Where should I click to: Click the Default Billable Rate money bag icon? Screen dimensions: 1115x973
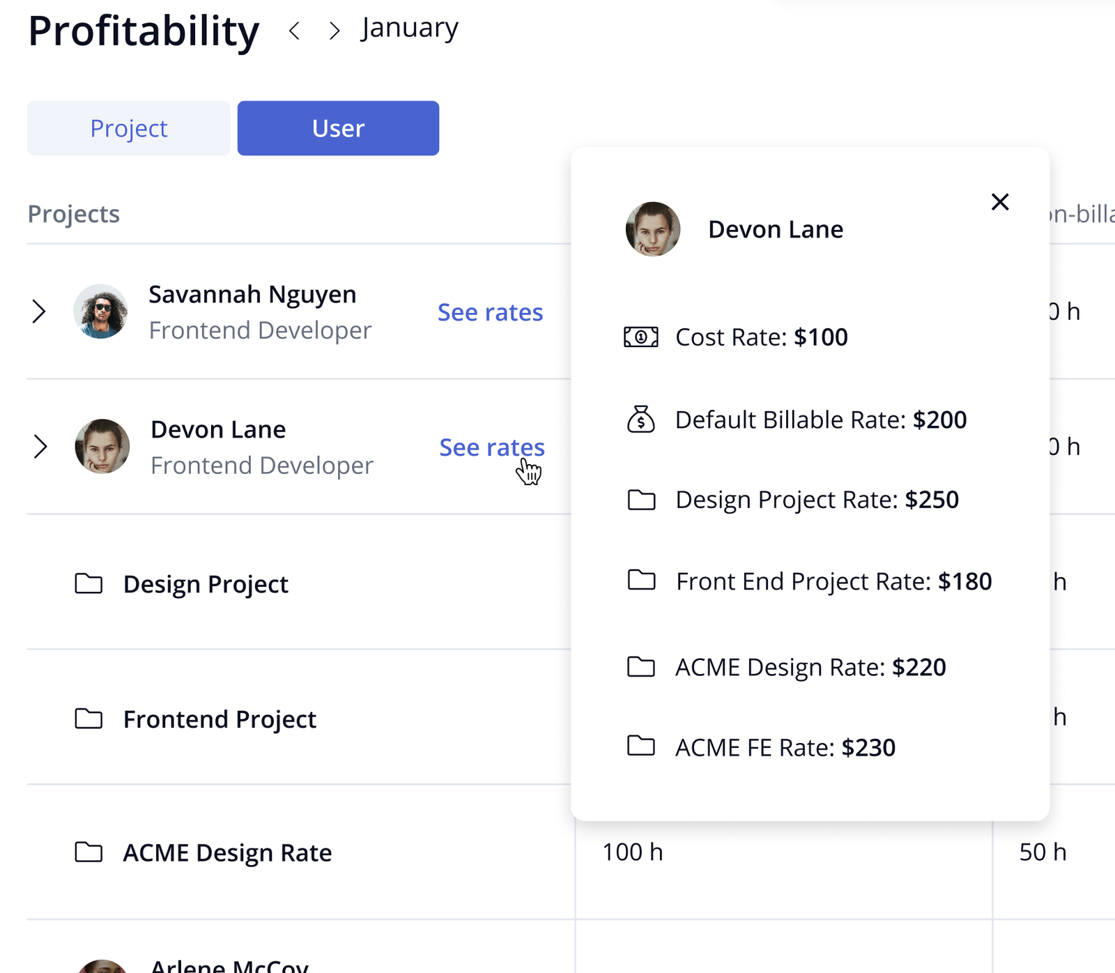640,420
